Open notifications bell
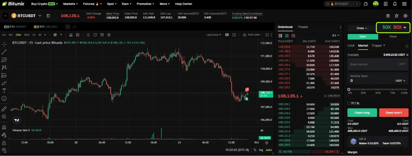The width and height of the screenshot is (412, 156). coord(395,4)
